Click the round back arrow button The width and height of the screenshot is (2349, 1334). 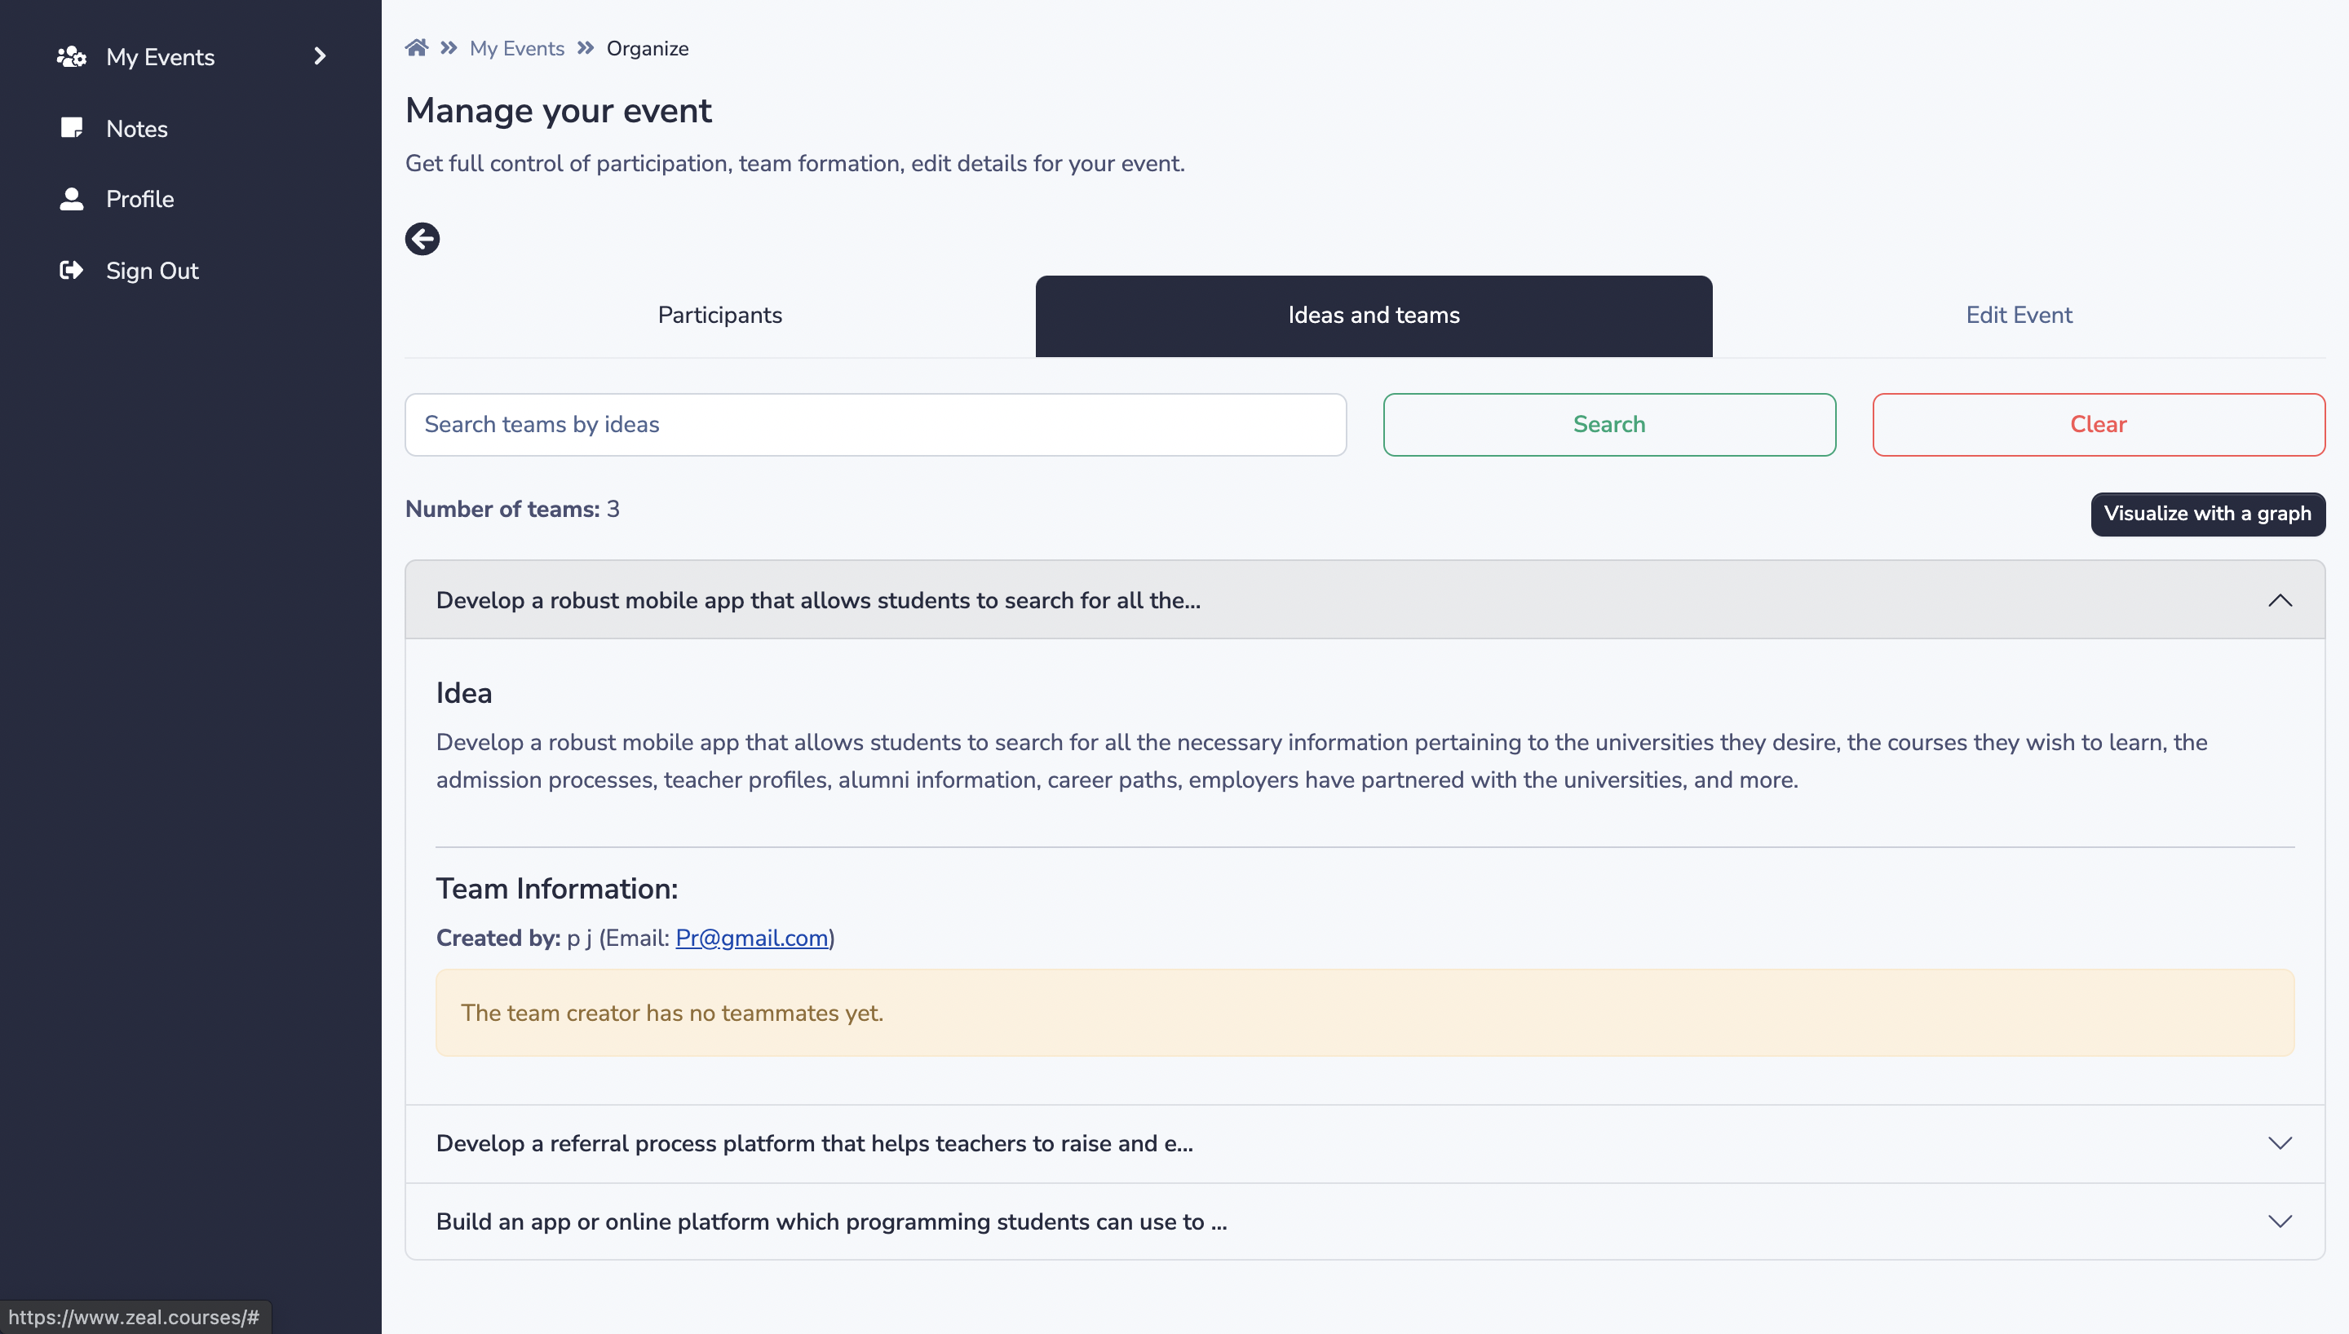pos(422,239)
